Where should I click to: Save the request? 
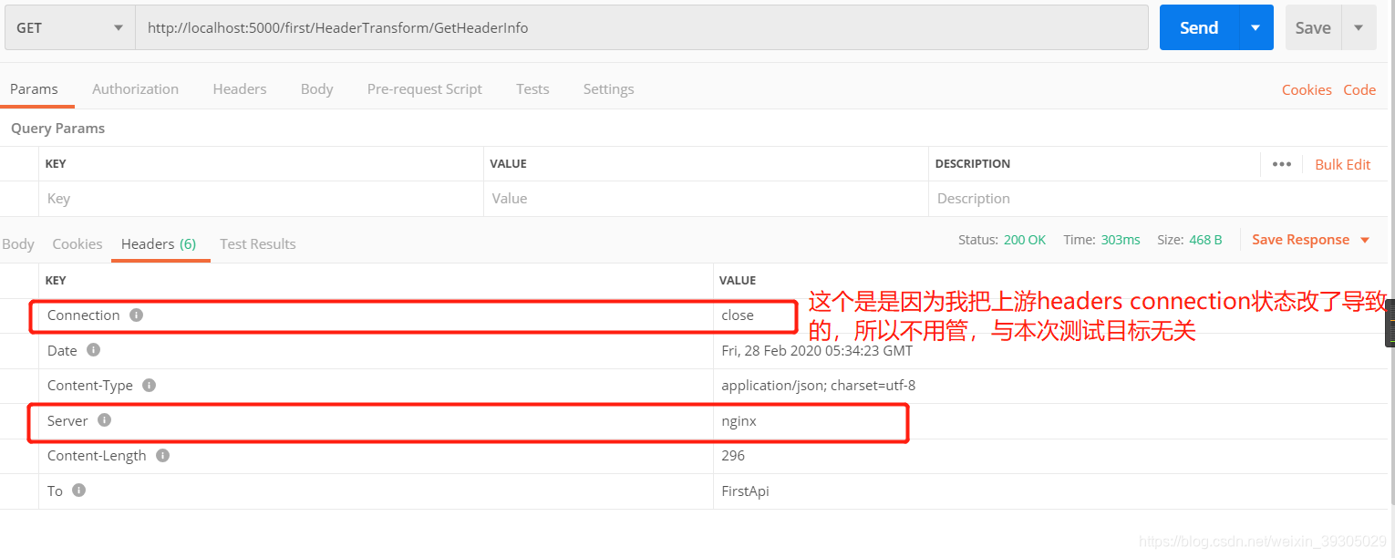pyautogui.click(x=1313, y=28)
